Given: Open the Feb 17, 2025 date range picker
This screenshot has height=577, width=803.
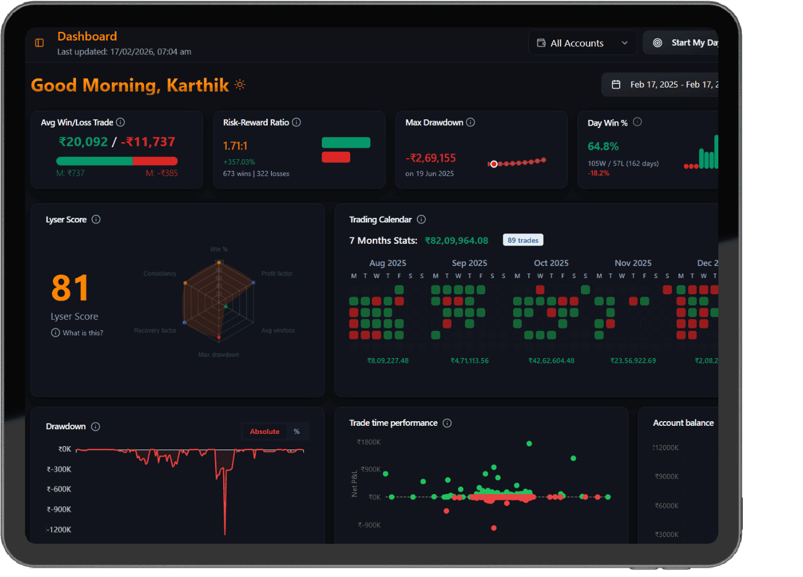Looking at the screenshot, I should point(660,85).
